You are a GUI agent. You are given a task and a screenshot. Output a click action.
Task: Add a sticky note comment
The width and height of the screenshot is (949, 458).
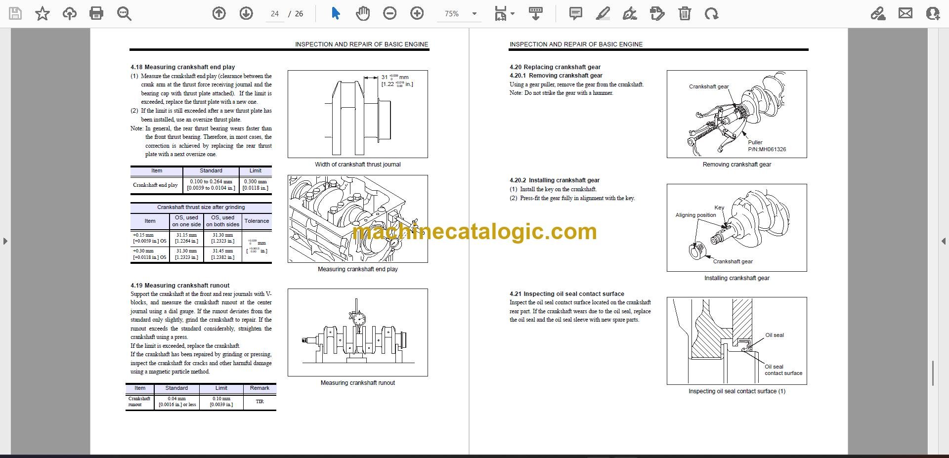(576, 13)
